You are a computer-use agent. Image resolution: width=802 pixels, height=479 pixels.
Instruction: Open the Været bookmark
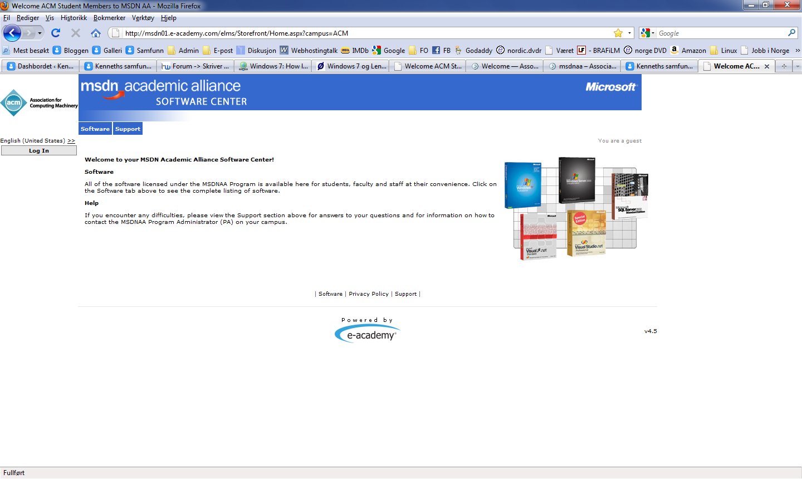pyautogui.click(x=559, y=50)
